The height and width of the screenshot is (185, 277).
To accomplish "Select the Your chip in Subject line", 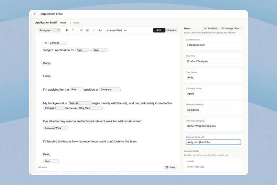I will click(x=100, y=50).
